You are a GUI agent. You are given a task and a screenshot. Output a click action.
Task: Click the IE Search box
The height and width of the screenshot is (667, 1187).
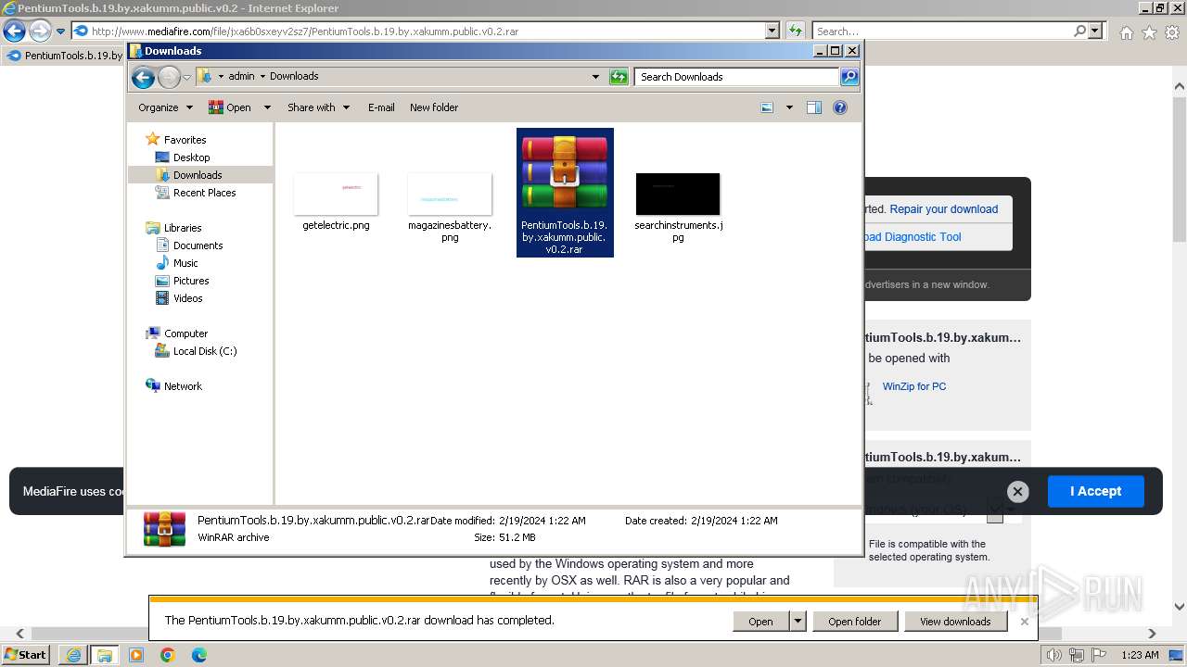pyautogui.click(x=942, y=31)
